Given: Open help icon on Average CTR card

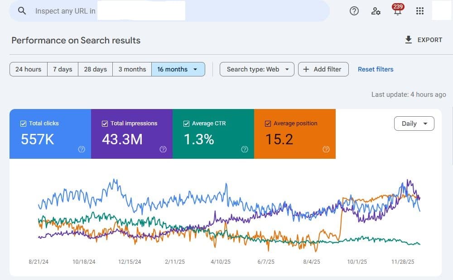Looking at the screenshot, I should pyautogui.click(x=245, y=149).
